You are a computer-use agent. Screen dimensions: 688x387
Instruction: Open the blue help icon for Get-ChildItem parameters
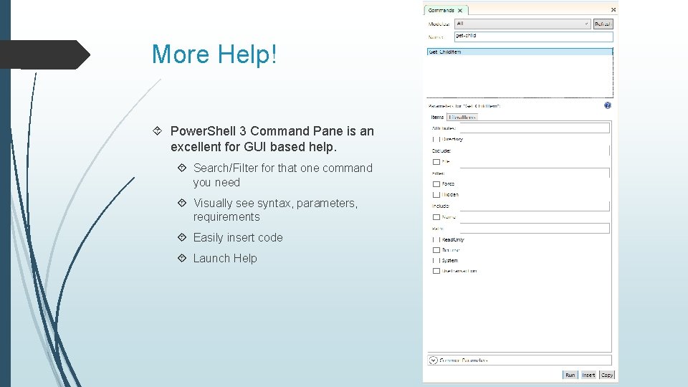(607, 105)
